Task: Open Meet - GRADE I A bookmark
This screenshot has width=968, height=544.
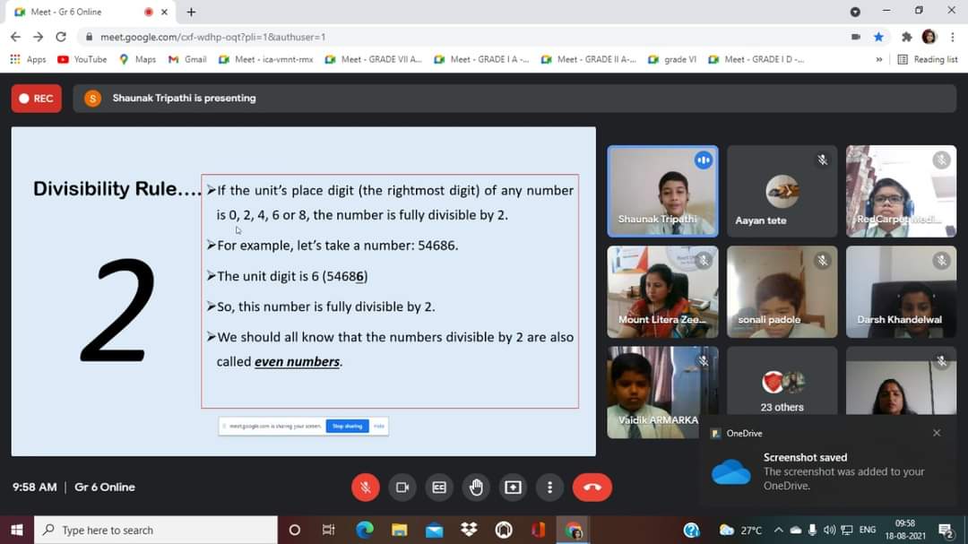Action: tap(481, 59)
